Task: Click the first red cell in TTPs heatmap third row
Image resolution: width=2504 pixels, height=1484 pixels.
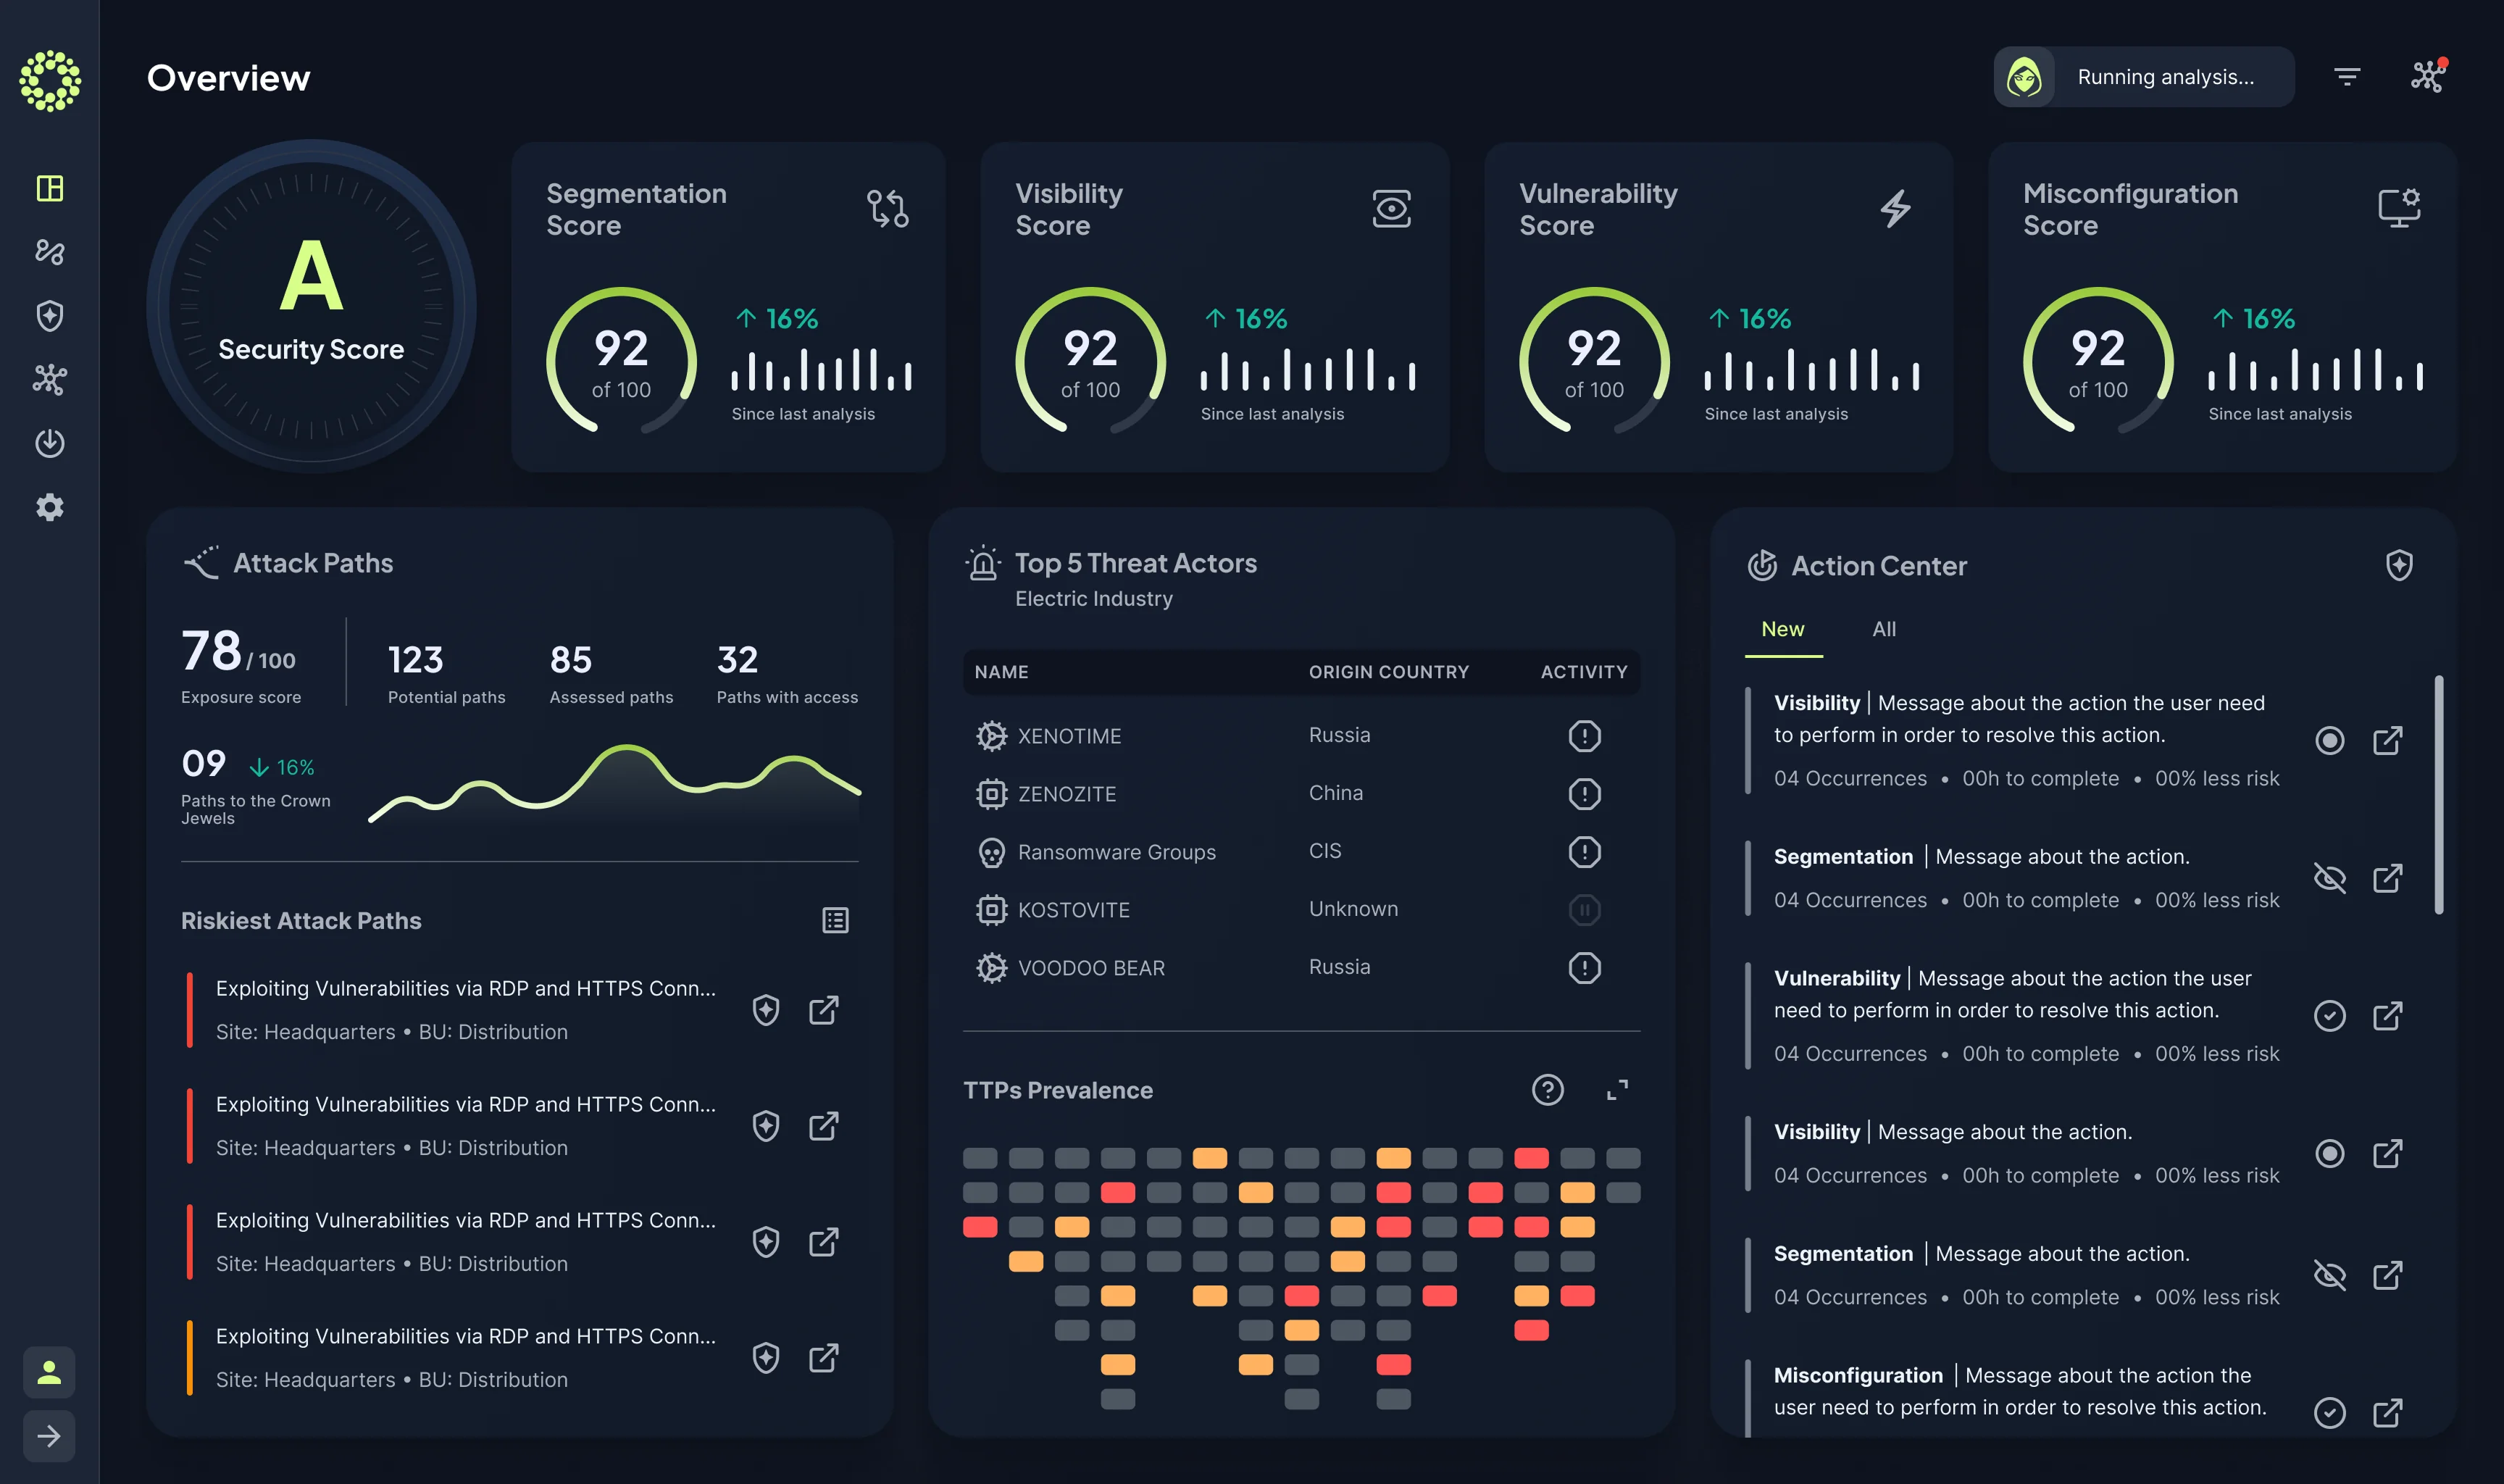Action: point(980,1227)
